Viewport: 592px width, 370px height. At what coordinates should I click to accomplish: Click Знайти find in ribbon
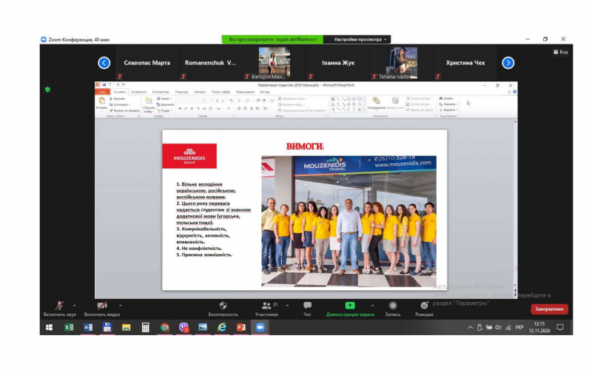(x=446, y=98)
